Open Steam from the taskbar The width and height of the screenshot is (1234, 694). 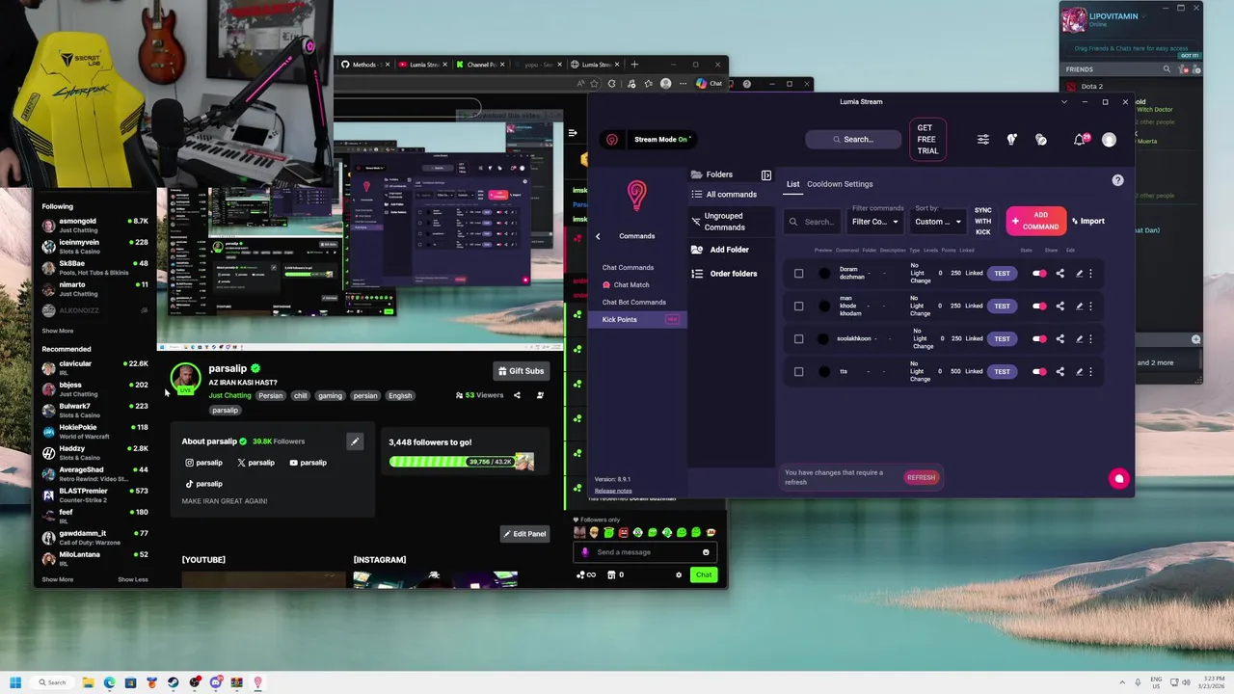[173, 682]
